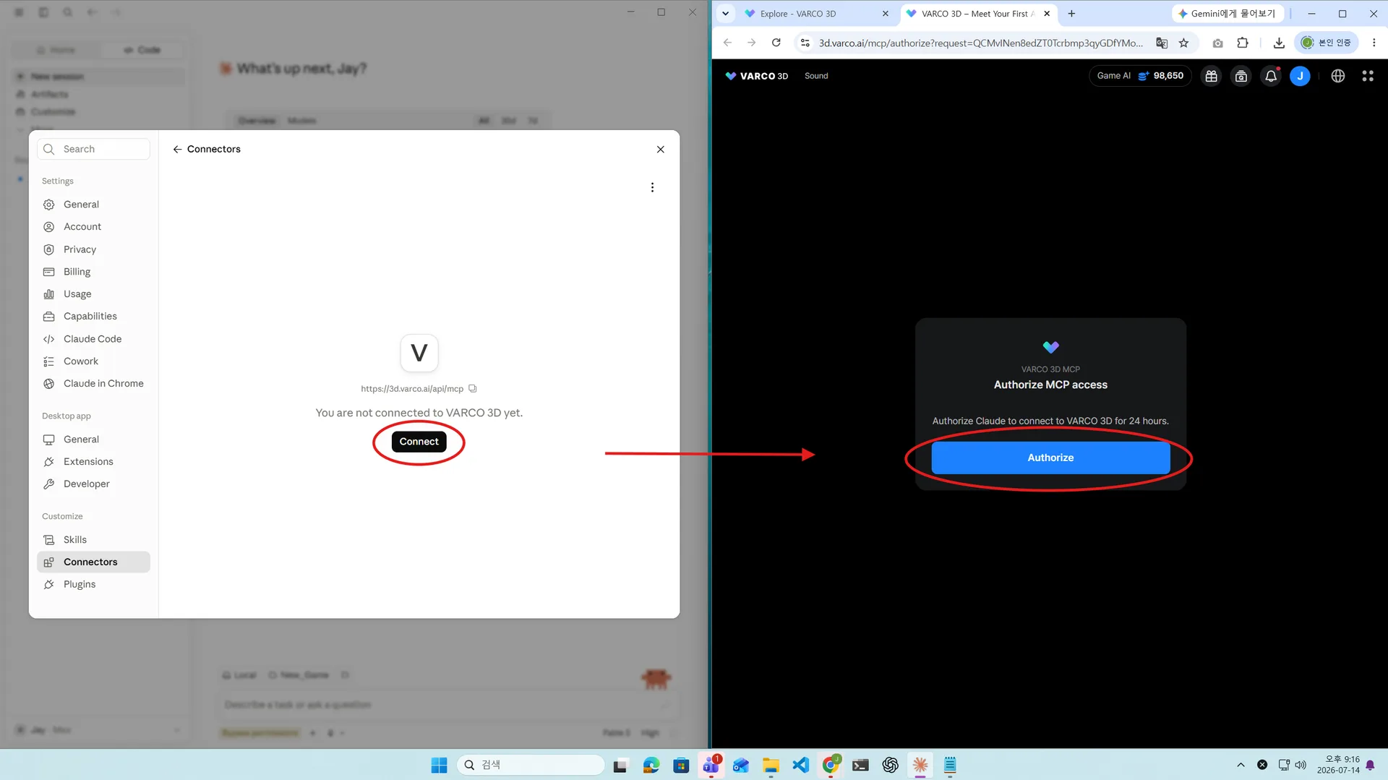Open Extensions under Desktop app
The height and width of the screenshot is (780, 1388).
pos(93,462)
